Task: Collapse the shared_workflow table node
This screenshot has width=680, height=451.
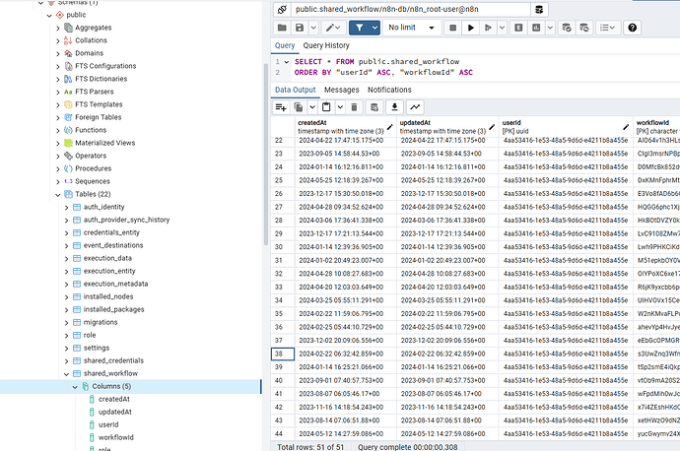Action: 66,374
